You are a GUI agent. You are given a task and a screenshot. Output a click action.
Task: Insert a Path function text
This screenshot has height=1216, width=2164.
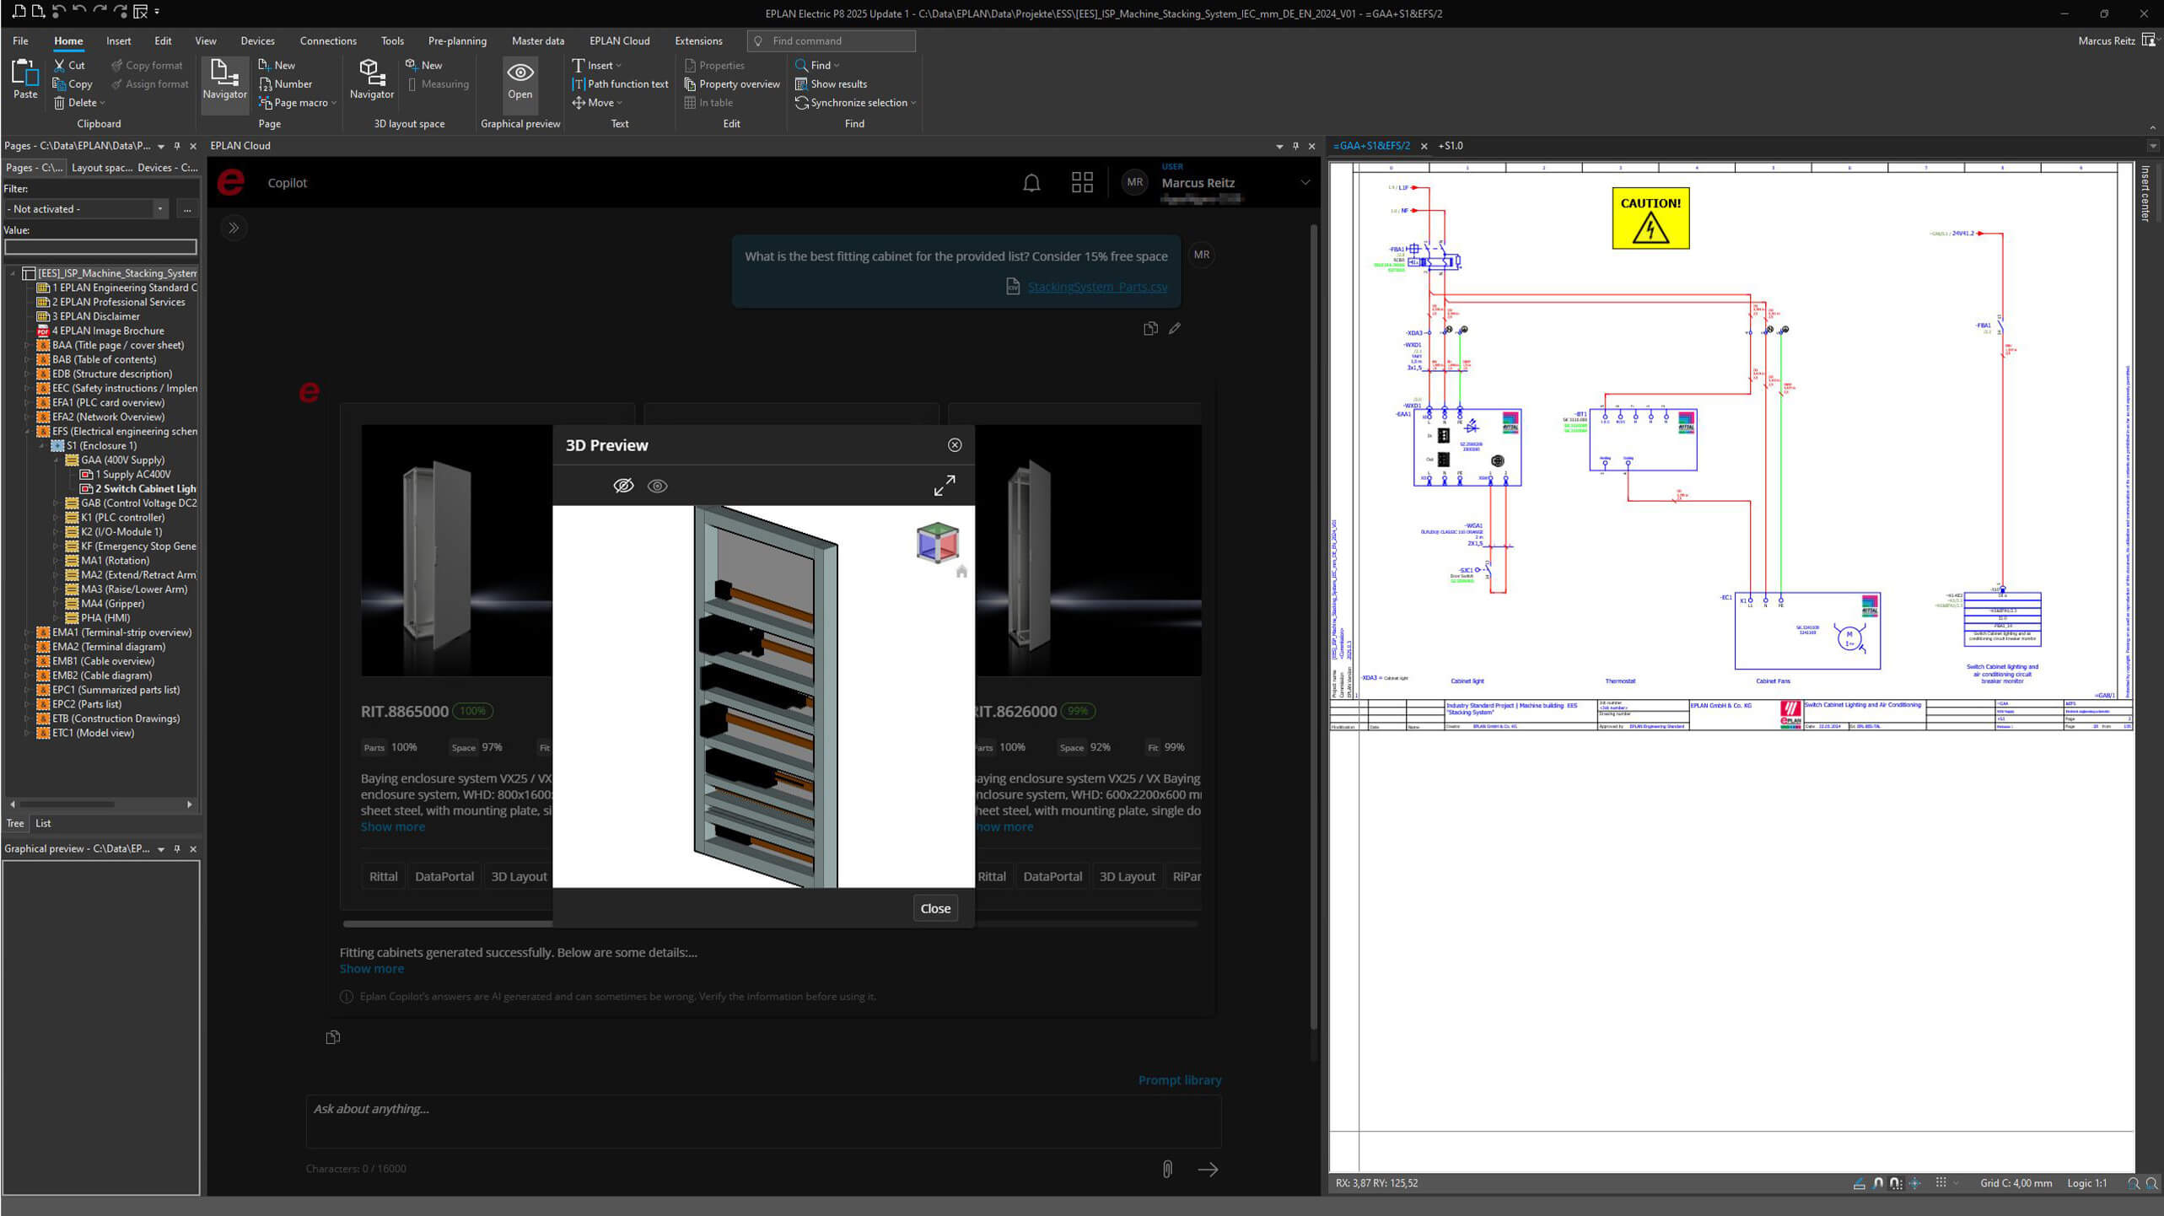(620, 83)
